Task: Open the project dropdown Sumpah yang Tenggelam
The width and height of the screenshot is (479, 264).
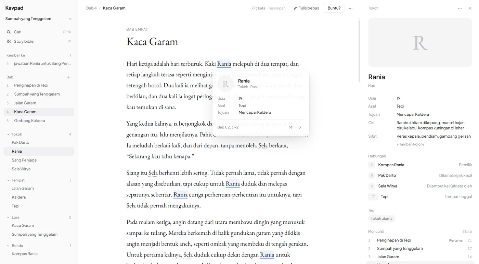Action: tap(39, 19)
